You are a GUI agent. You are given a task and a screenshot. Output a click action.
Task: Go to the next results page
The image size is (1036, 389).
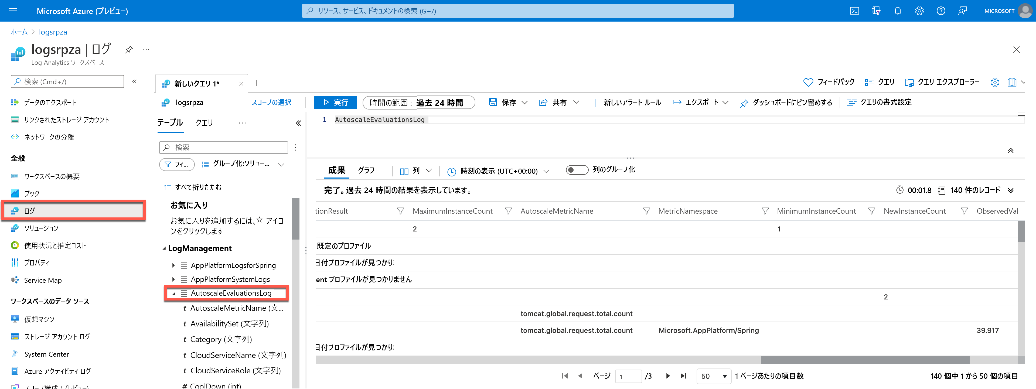(668, 376)
